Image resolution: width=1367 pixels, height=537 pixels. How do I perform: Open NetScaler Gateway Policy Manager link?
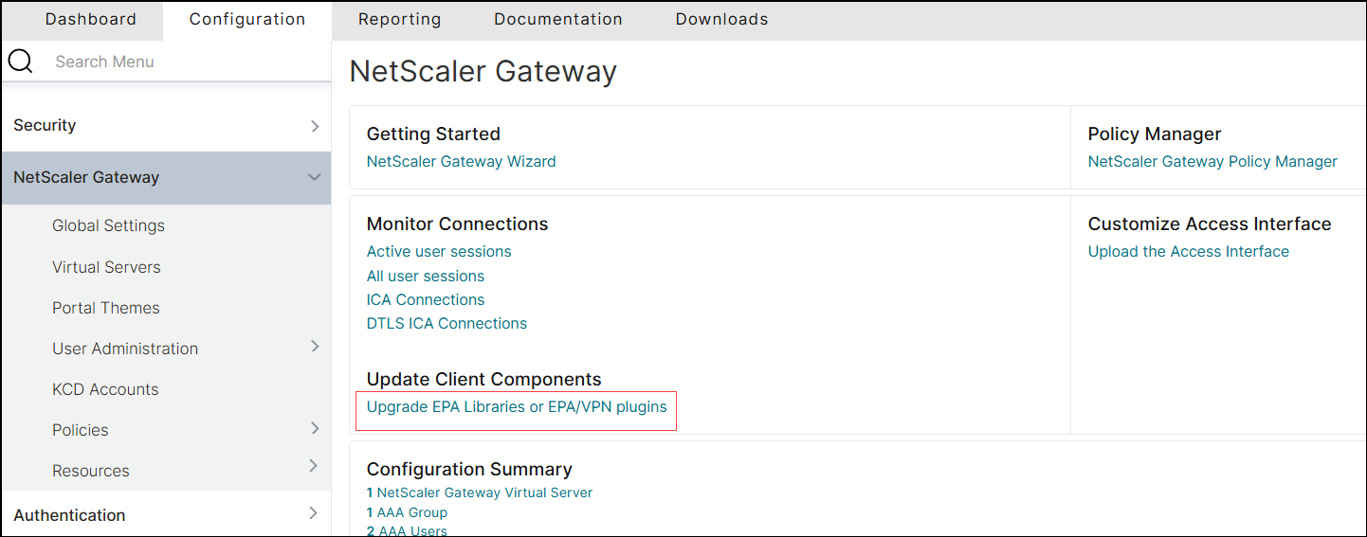[x=1212, y=161]
